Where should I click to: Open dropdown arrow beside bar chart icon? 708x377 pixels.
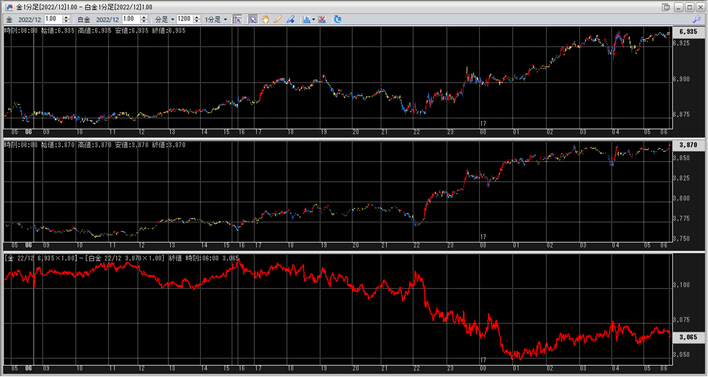313,20
